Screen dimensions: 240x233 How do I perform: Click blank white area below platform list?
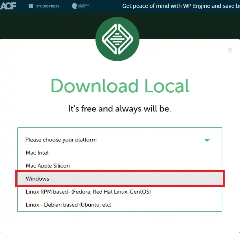pyautogui.click(x=120, y=223)
